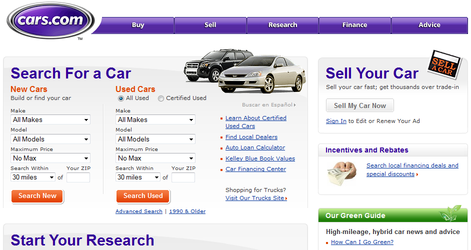Open How Can I Go Green link

coord(362,242)
